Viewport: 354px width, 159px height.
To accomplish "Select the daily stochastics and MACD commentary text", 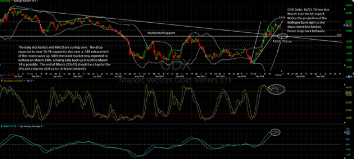I will 65,58.
